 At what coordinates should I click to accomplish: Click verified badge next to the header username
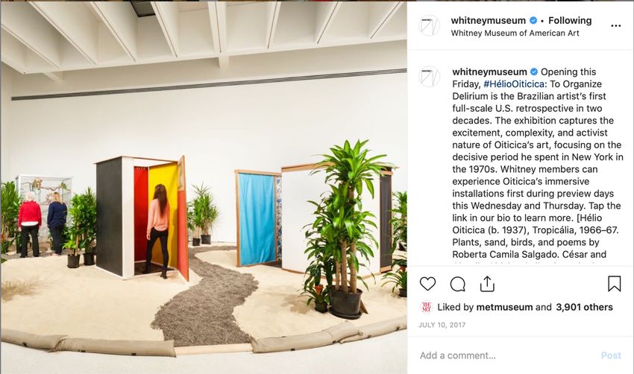point(533,20)
